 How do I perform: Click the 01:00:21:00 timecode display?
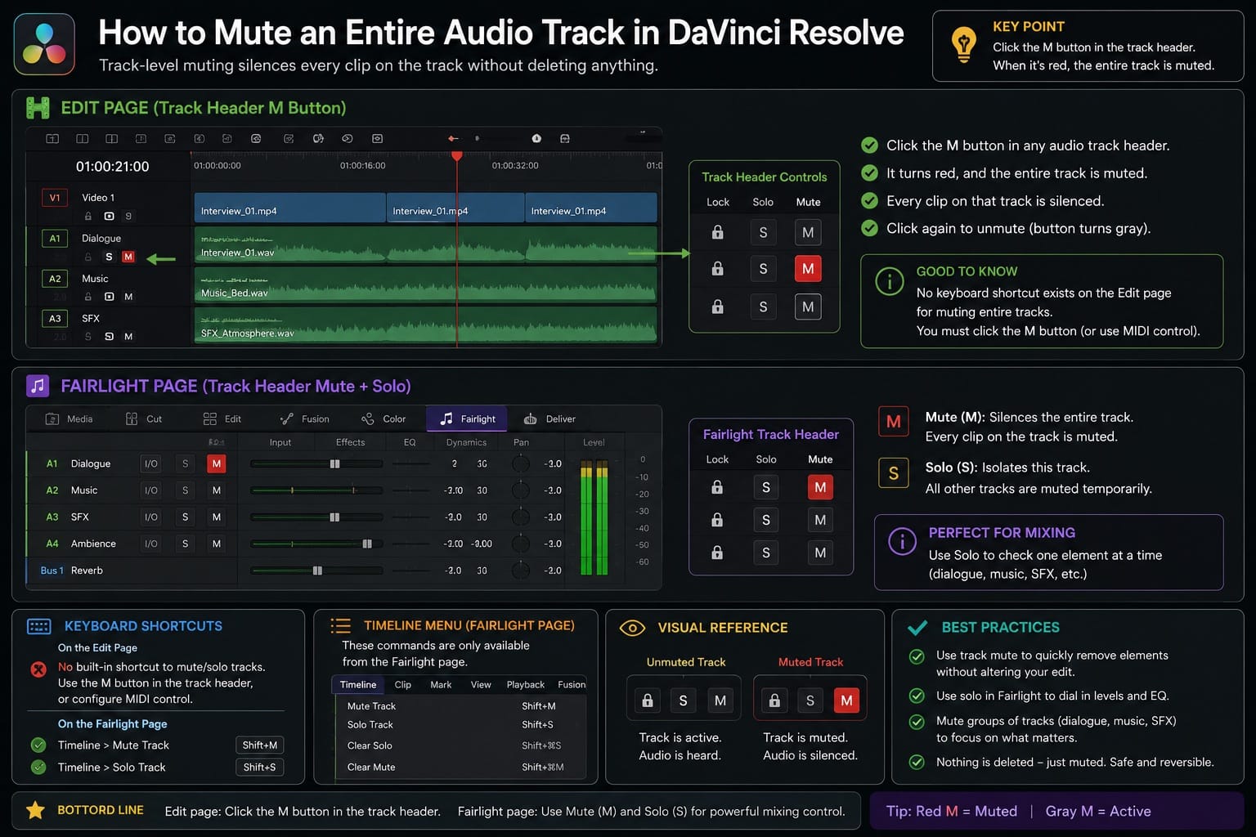112,167
